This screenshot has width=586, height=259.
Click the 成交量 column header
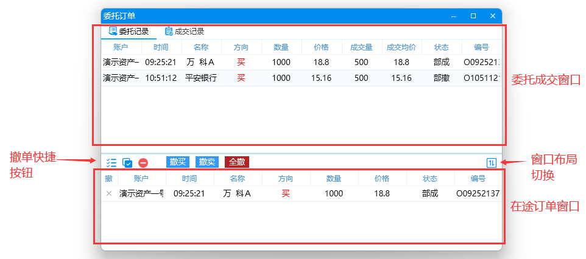click(361, 47)
